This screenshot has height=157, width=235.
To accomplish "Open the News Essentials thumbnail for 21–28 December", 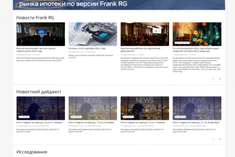I will [197, 108].
